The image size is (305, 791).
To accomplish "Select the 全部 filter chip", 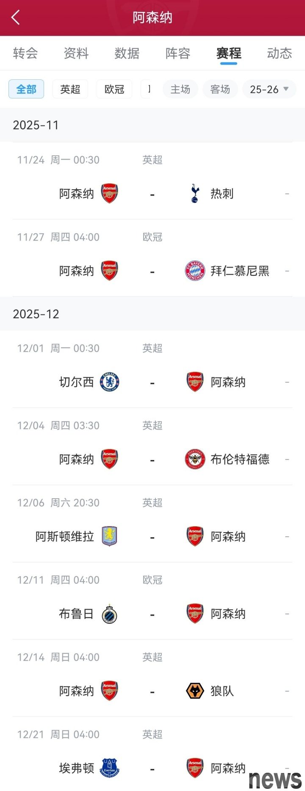I will tap(26, 89).
